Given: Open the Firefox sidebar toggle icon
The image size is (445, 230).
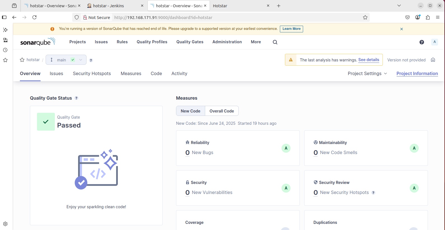Looking at the screenshot, I should [4, 17].
